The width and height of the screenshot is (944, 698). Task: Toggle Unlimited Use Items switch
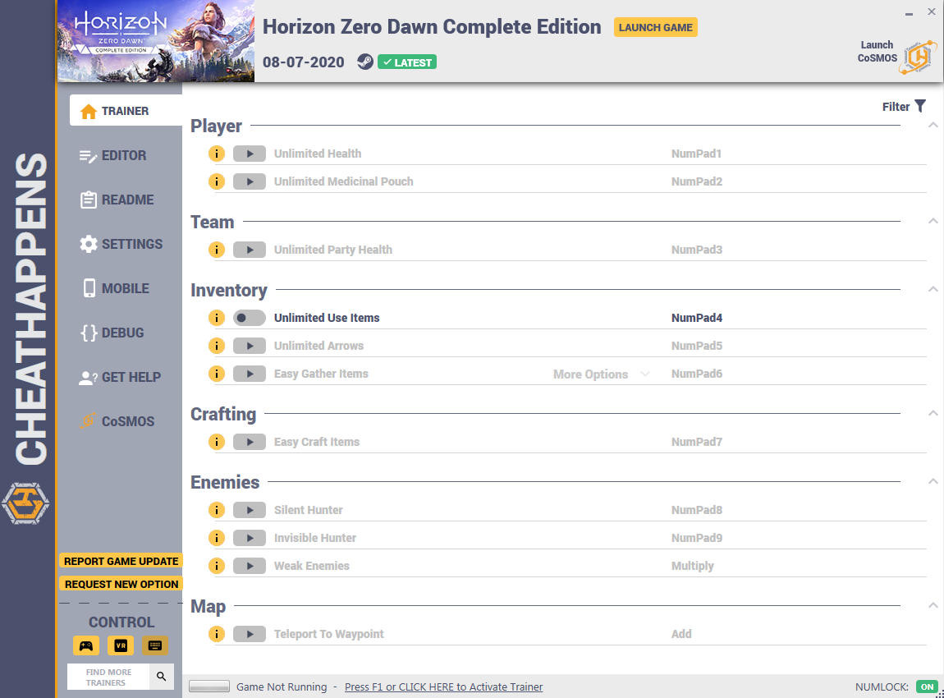pos(250,317)
